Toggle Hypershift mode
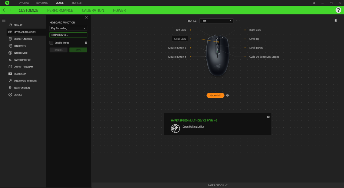Screen dimensions: 344x188 pyautogui.click(x=215, y=95)
